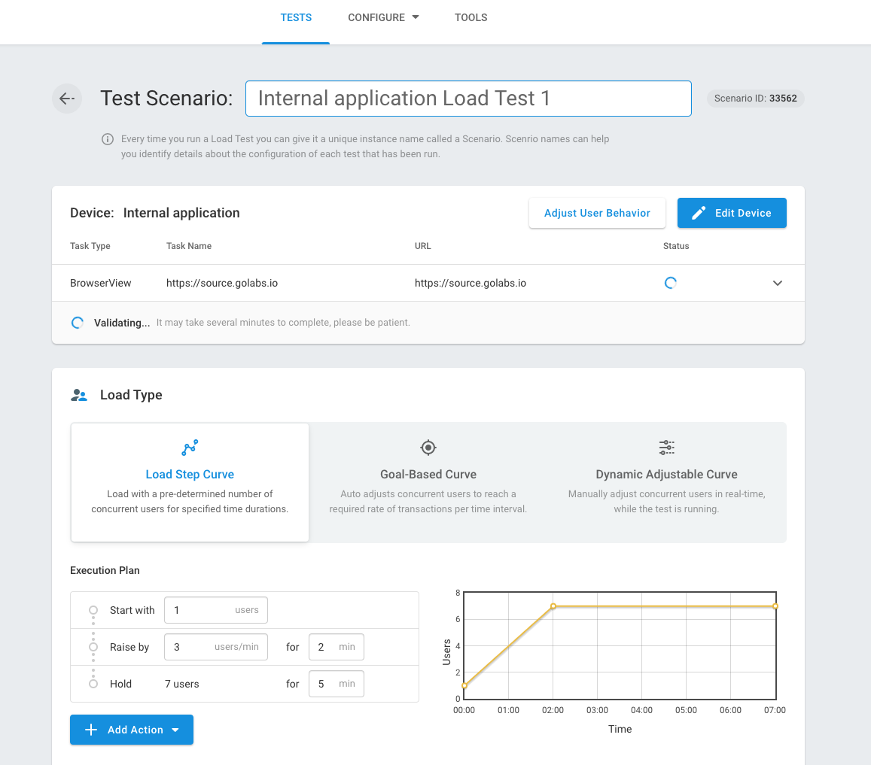The width and height of the screenshot is (871, 765).
Task: Select the Hold step radio circle
Action: pyautogui.click(x=93, y=684)
